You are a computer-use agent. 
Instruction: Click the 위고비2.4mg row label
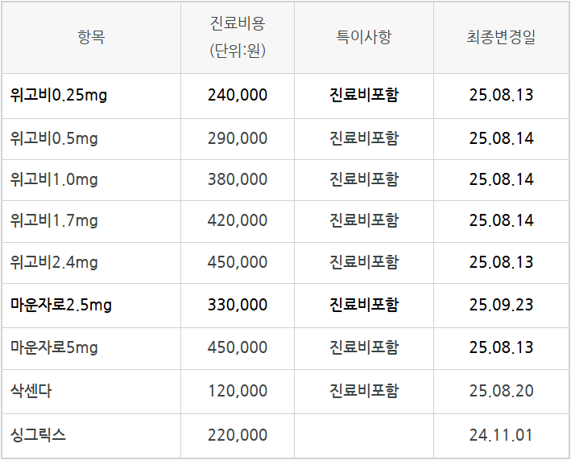(54, 262)
